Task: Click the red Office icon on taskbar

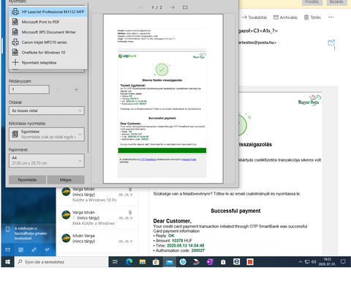Action: 250,262
